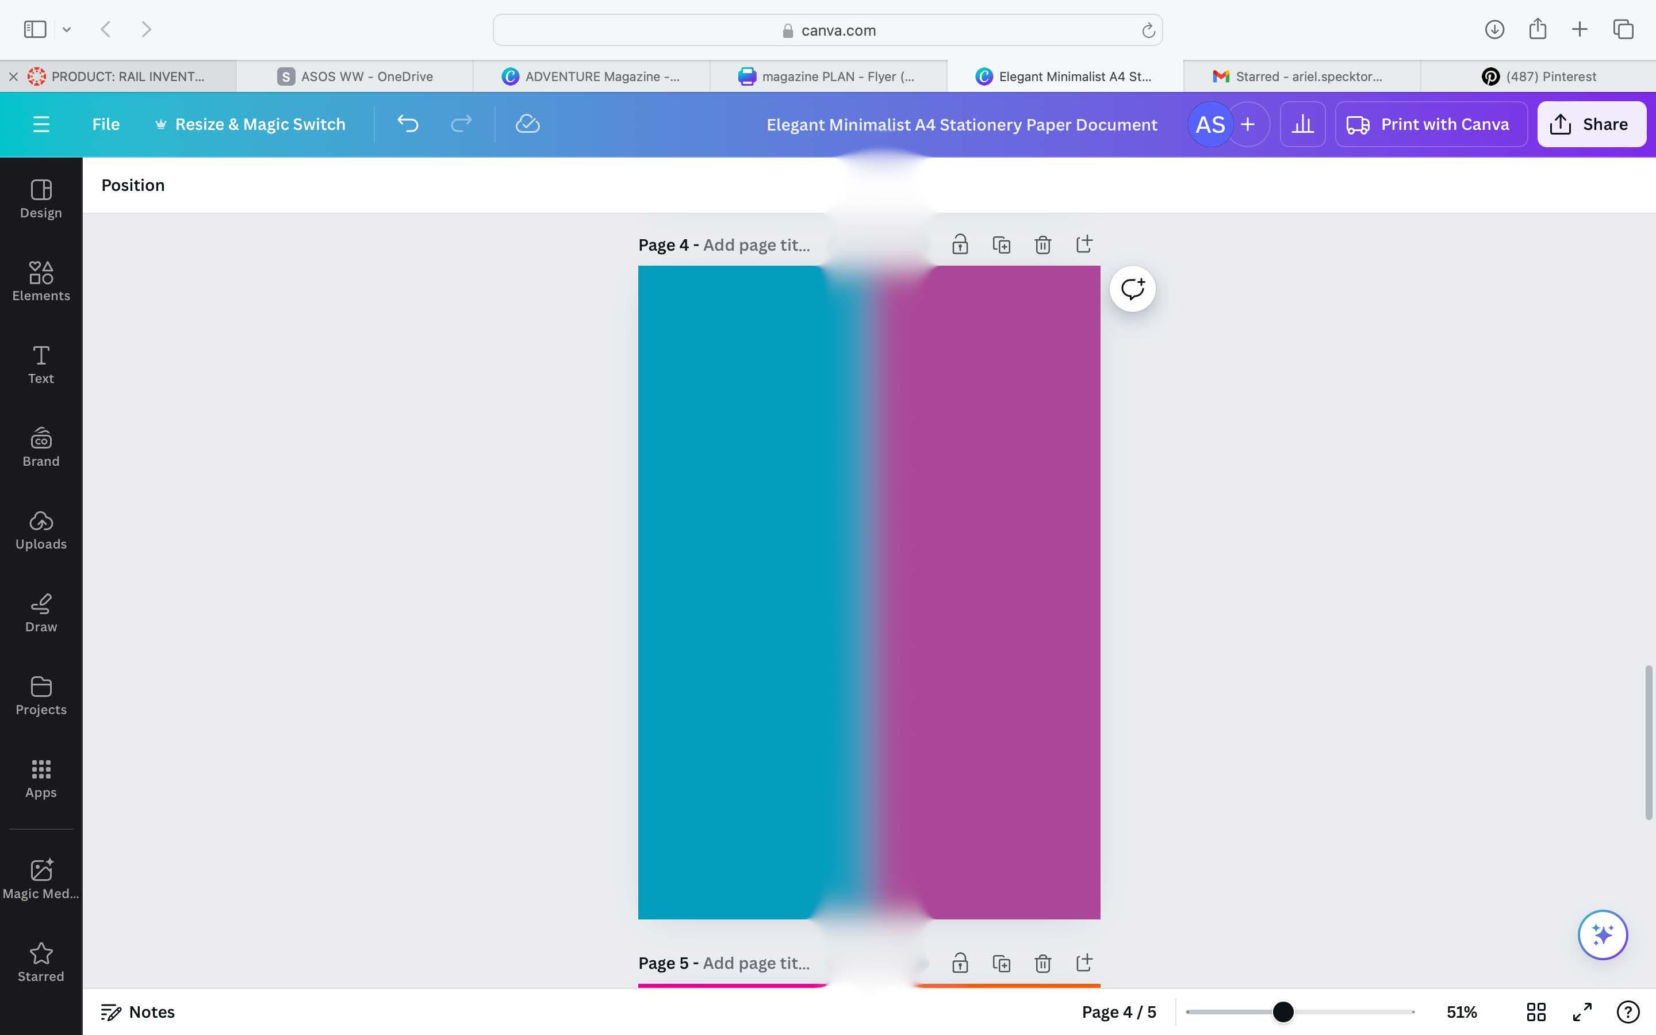Open the Brand kit panel
The height and width of the screenshot is (1035, 1656).
tap(41, 447)
